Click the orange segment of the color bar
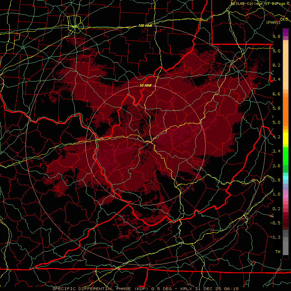Image resolution: width=291 pixels, height=291 pixels. click(286, 111)
